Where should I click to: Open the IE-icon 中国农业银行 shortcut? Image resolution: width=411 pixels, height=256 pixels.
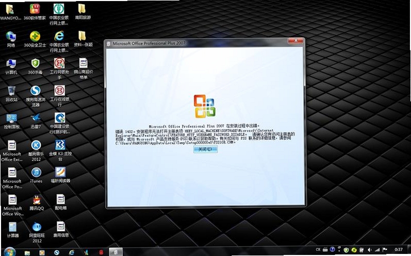59,42
